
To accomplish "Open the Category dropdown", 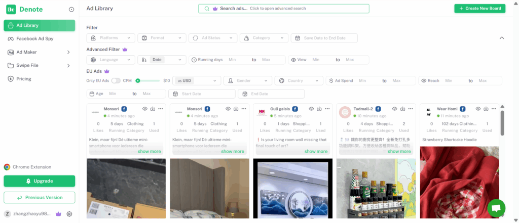I will (x=264, y=38).
